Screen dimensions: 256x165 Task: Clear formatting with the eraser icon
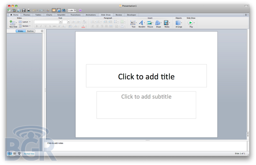point(84,22)
